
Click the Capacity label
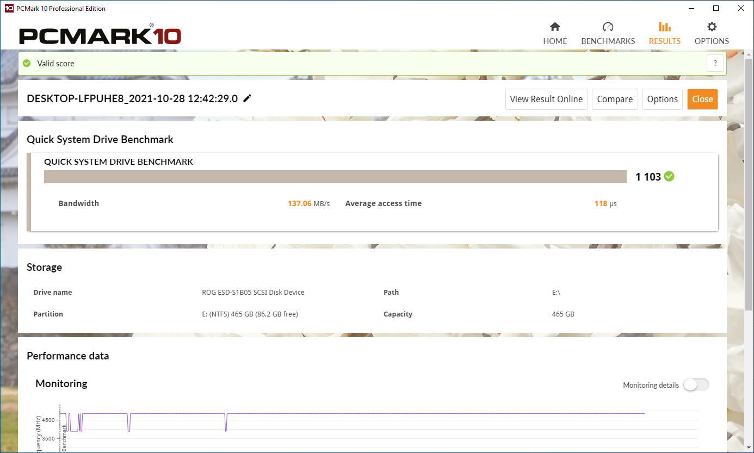[398, 314]
